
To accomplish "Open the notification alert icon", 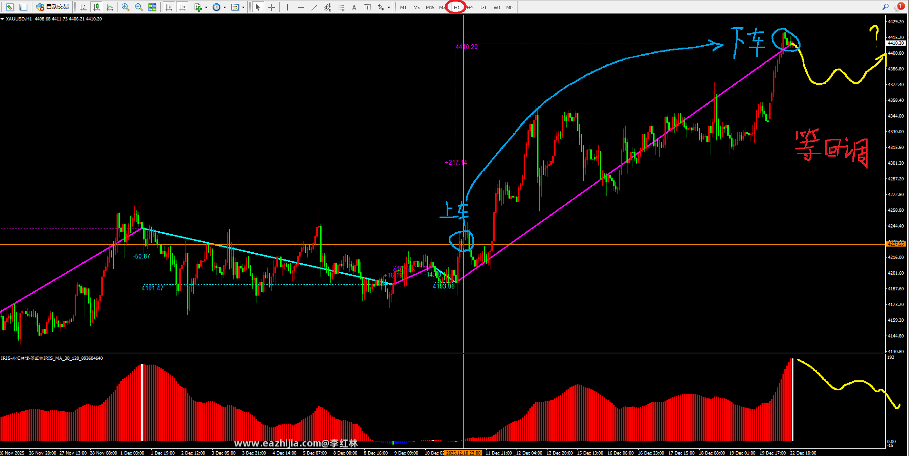I will pos(899,7).
